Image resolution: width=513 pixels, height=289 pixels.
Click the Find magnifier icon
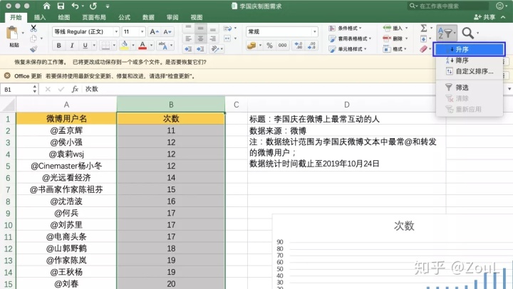(467, 33)
